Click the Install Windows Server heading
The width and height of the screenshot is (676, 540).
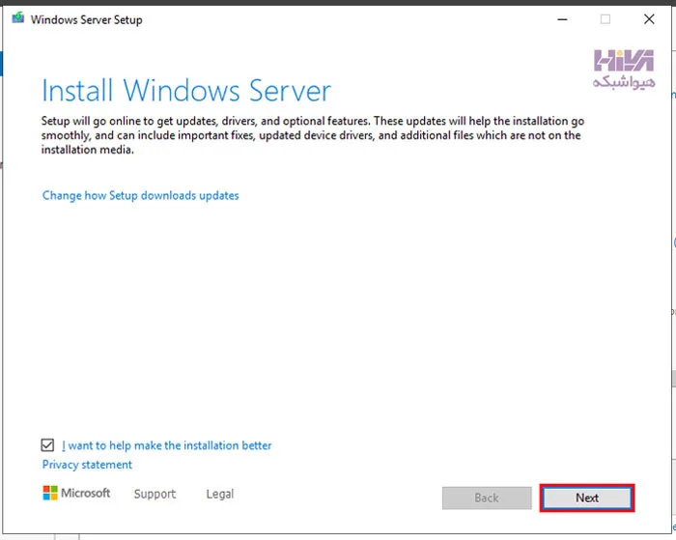pos(186,91)
